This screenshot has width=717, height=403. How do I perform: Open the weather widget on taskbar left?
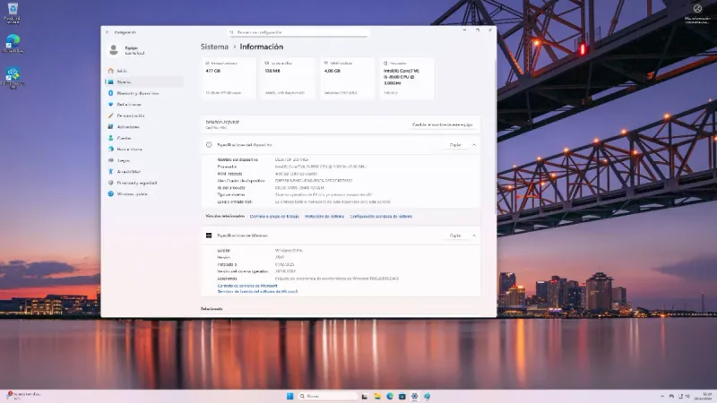[x=24, y=396]
